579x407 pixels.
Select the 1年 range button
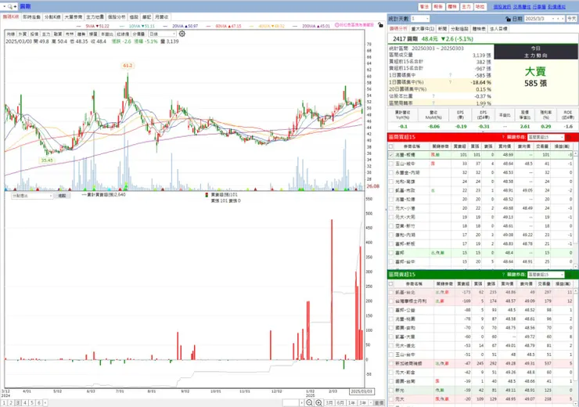[x=351, y=402]
